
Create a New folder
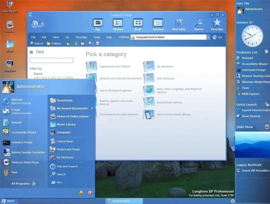[179, 25]
